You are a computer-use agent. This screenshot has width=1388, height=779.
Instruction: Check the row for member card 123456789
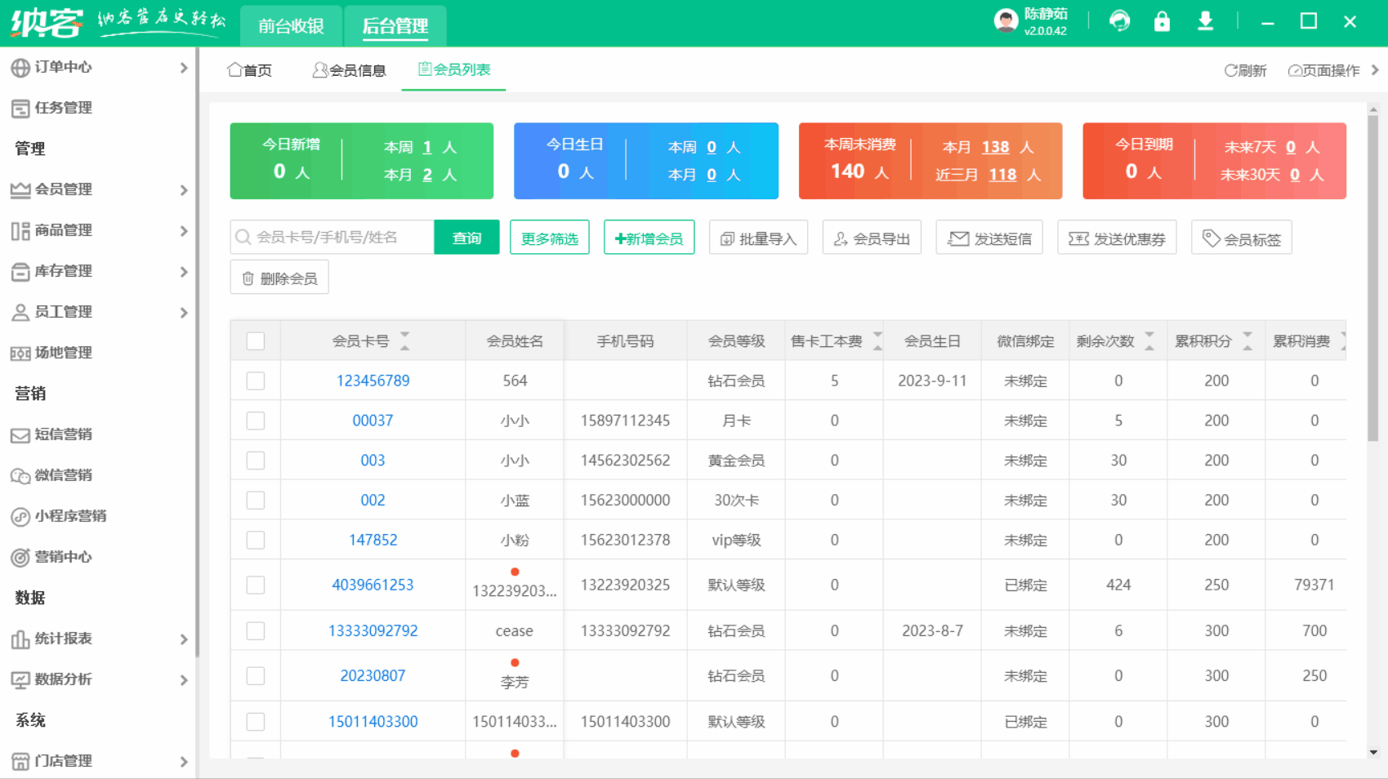click(x=255, y=381)
